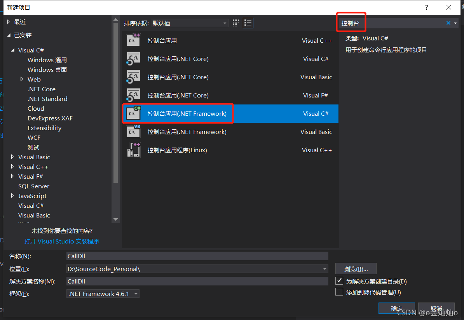Image resolution: width=464 pixels, height=320 pixels.
Task: Click the Visual C# .NET Core console icon
Action: tap(133, 59)
